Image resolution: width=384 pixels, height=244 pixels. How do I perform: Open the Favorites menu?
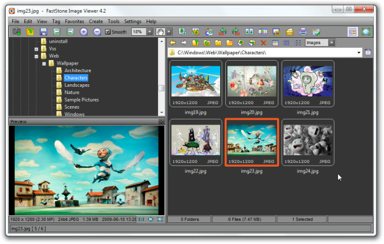74,21
